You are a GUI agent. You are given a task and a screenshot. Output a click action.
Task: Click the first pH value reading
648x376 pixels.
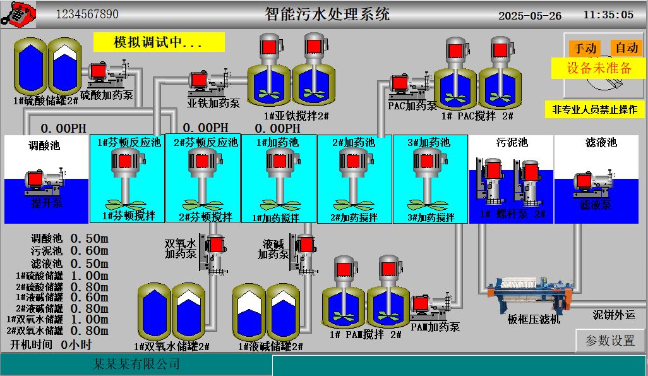[x=63, y=129]
